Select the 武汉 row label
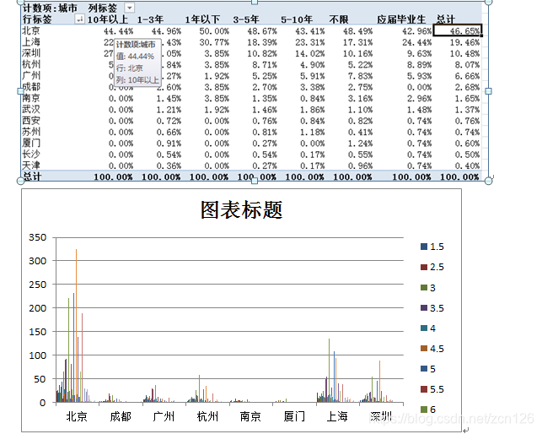The image size is (542, 434). 31,110
